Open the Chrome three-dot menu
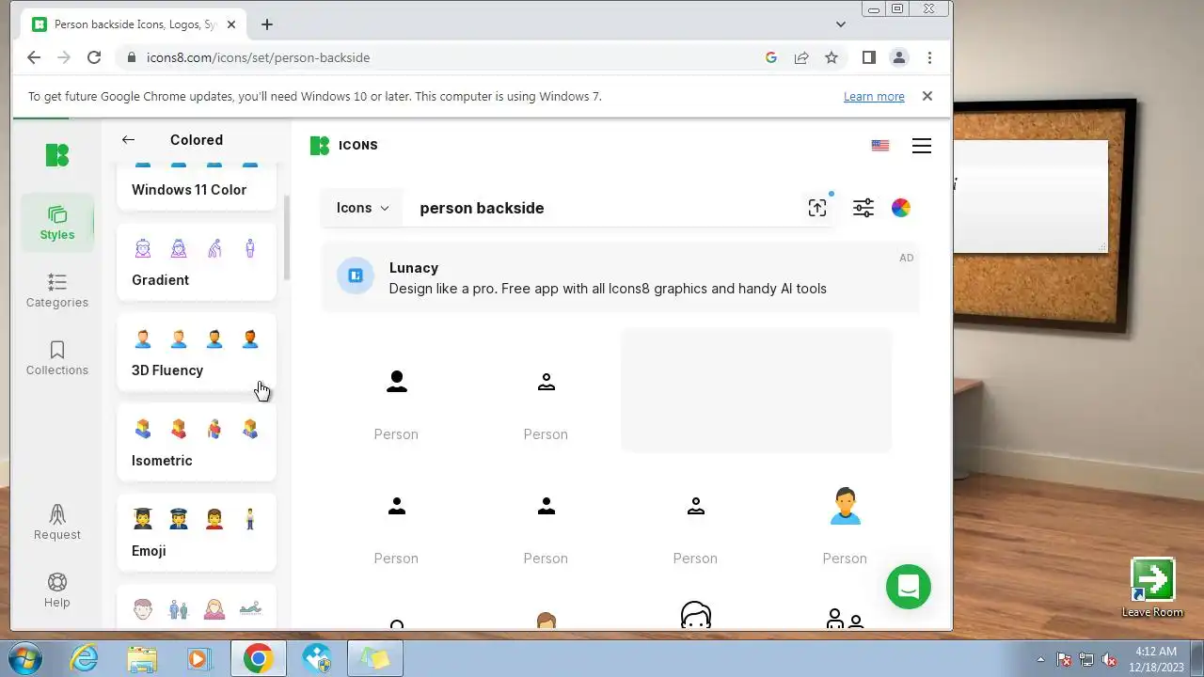 pos(929,57)
